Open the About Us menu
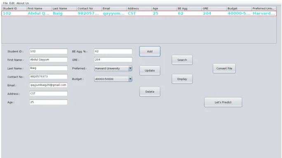The height and width of the screenshot is (158, 282). tap(23, 3)
